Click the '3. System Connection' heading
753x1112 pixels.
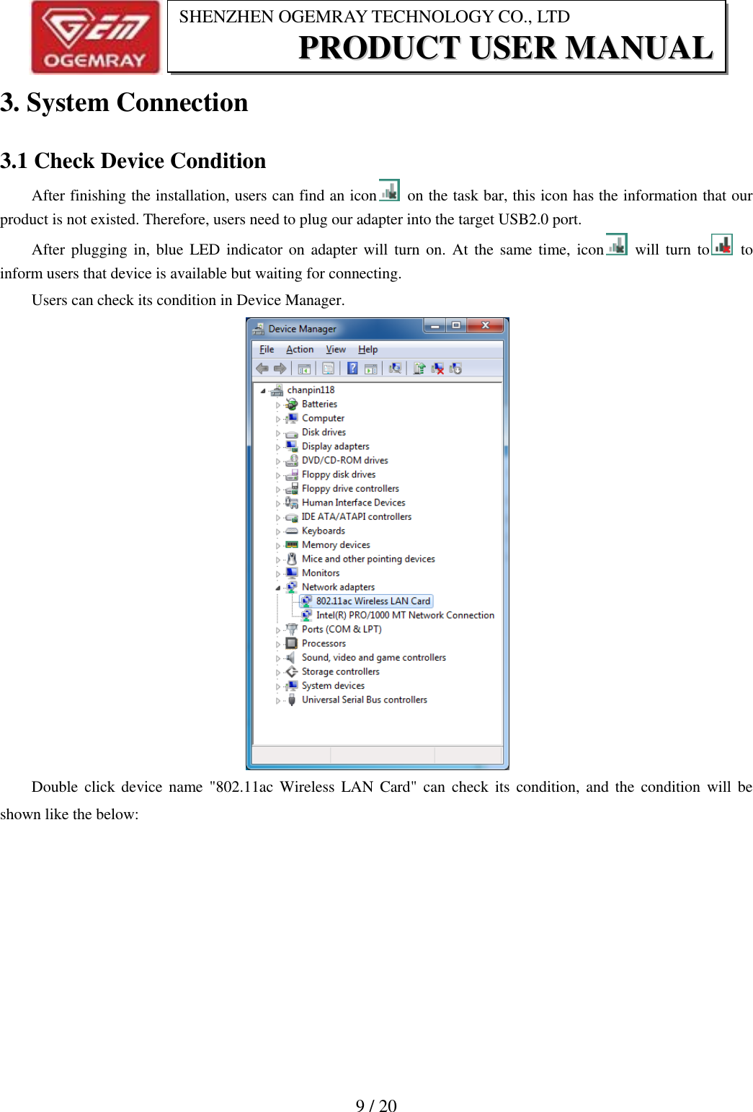[x=124, y=102]
